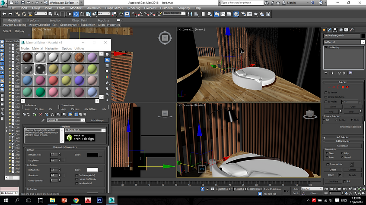Select the Edge constraint radio button
The width and height of the screenshot is (366, 205).
click(x=342, y=153)
